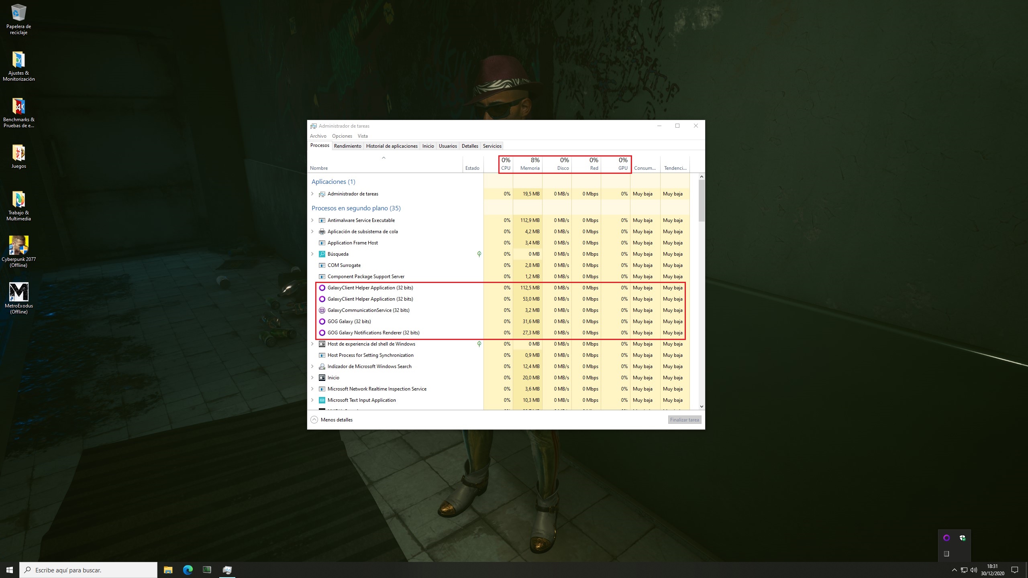Select the Component Package Support Server row
This screenshot has height=578, width=1028.
(x=499, y=277)
